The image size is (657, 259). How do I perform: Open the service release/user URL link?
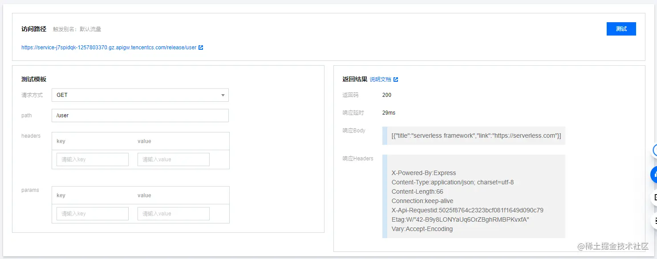109,48
